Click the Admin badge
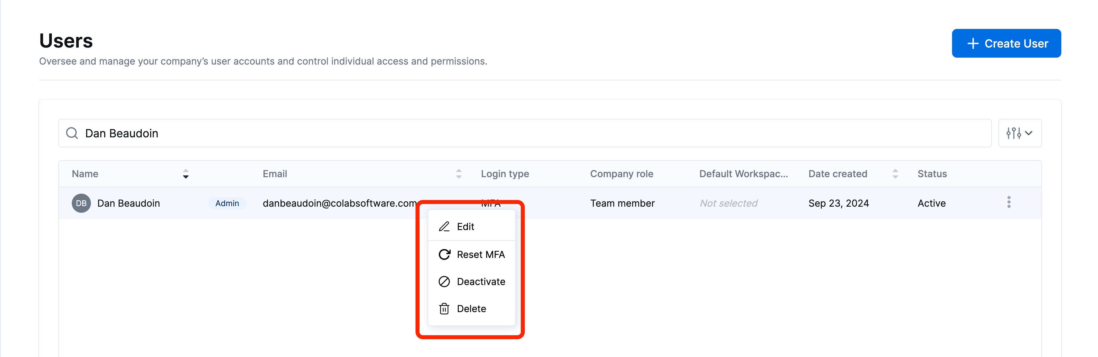The image size is (1098, 357). (x=227, y=204)
